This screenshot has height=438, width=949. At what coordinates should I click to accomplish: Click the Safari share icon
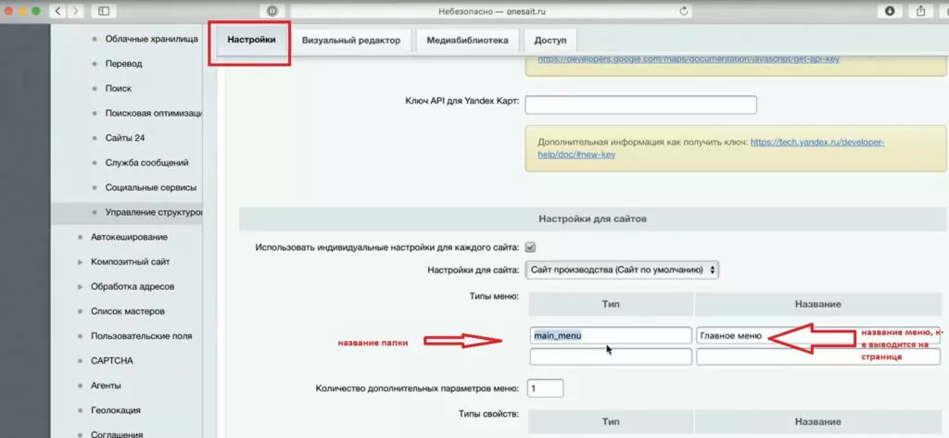click(920, 10)
